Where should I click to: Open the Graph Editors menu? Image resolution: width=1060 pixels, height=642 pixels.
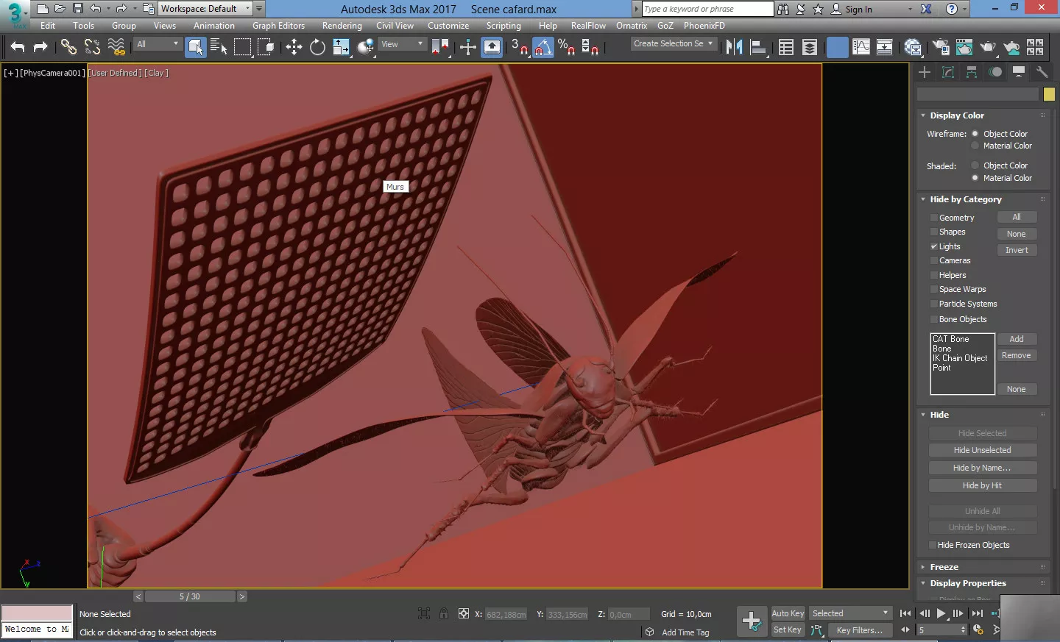(278, 26)
